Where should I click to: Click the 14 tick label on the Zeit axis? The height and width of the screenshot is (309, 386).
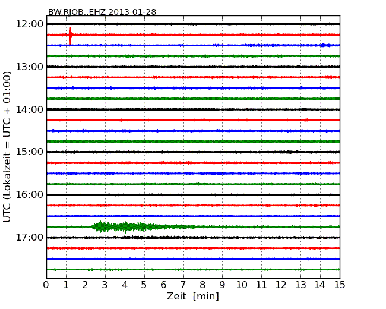coord(319,285)
